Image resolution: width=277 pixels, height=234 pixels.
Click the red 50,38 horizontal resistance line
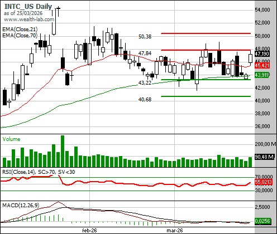click(x=206, y=33)
